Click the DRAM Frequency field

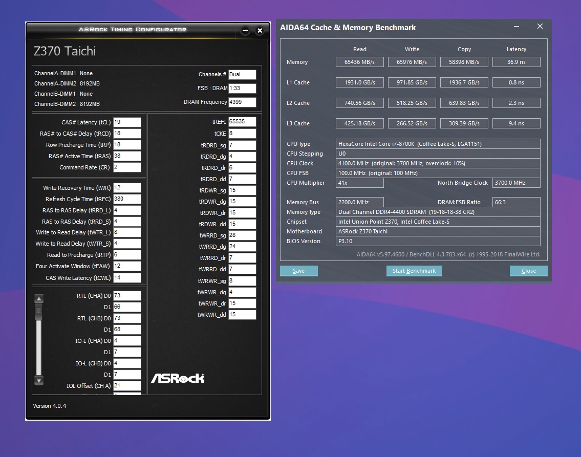(242, 102)
